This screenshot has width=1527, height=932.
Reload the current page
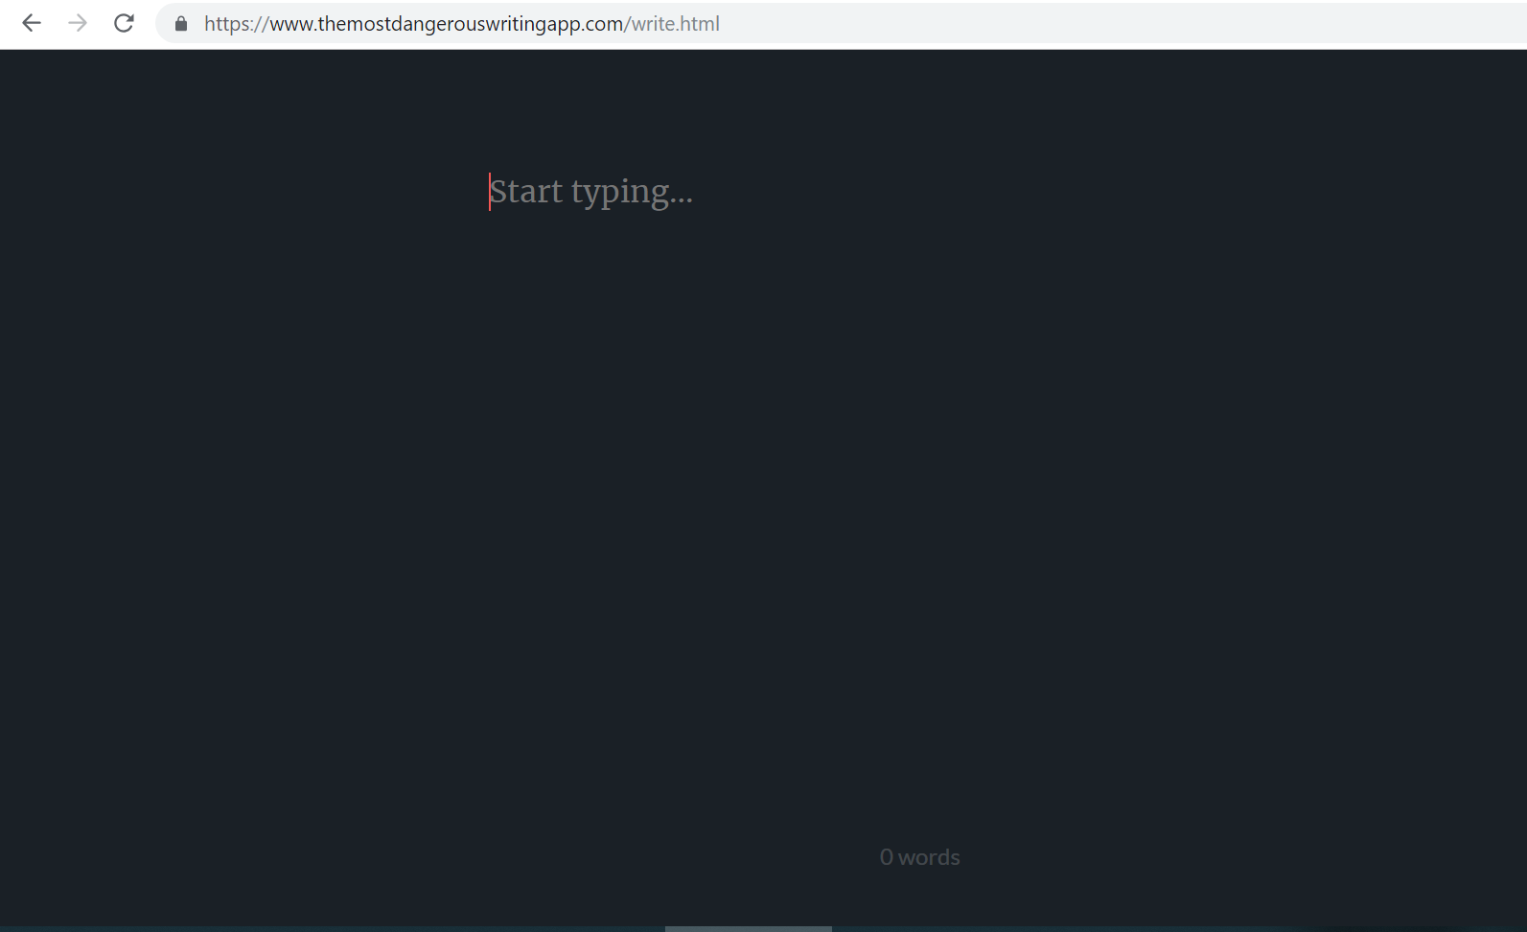[124, 23]
